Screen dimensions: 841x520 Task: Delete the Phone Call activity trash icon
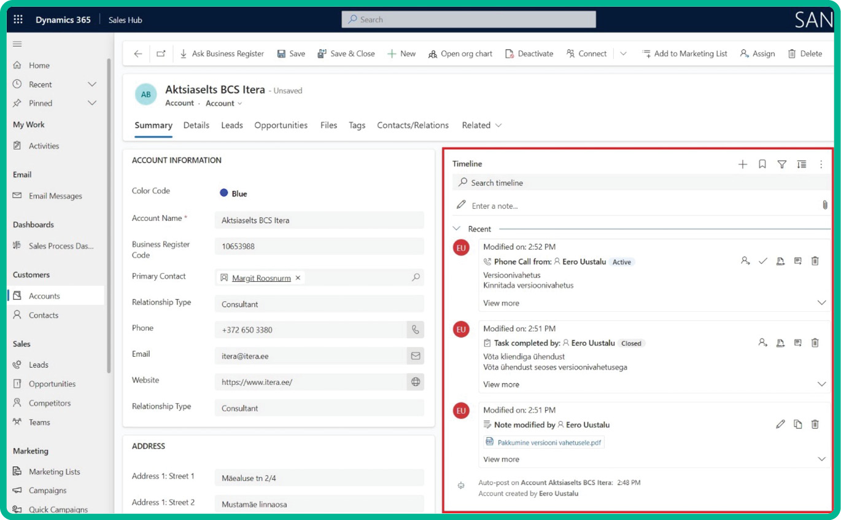click(x=815, y=261)
